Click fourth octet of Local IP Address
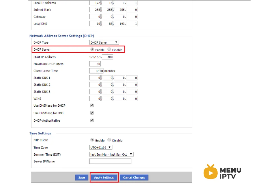Viewport: 279px width, 186px height. [x=132, y=3]
